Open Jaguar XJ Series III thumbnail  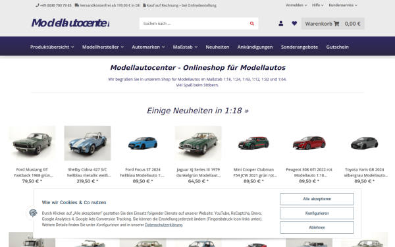(x=198, y=143)
